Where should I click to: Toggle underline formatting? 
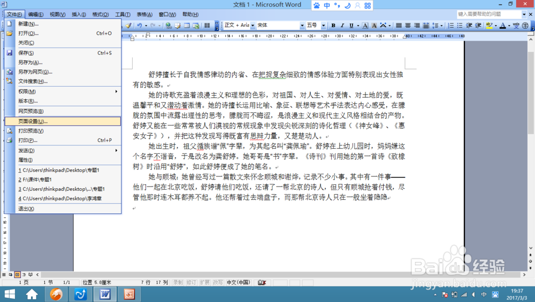coord(351,26)
